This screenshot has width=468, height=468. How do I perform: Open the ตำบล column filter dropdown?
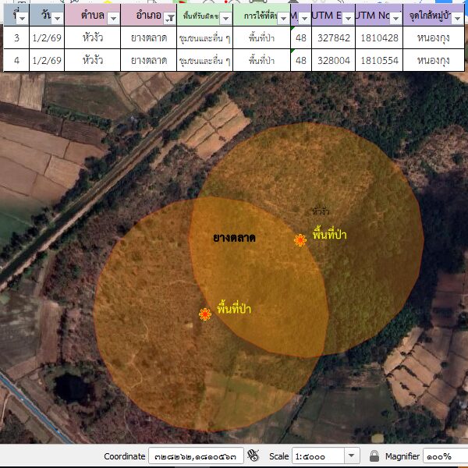(x=113, y=17)
